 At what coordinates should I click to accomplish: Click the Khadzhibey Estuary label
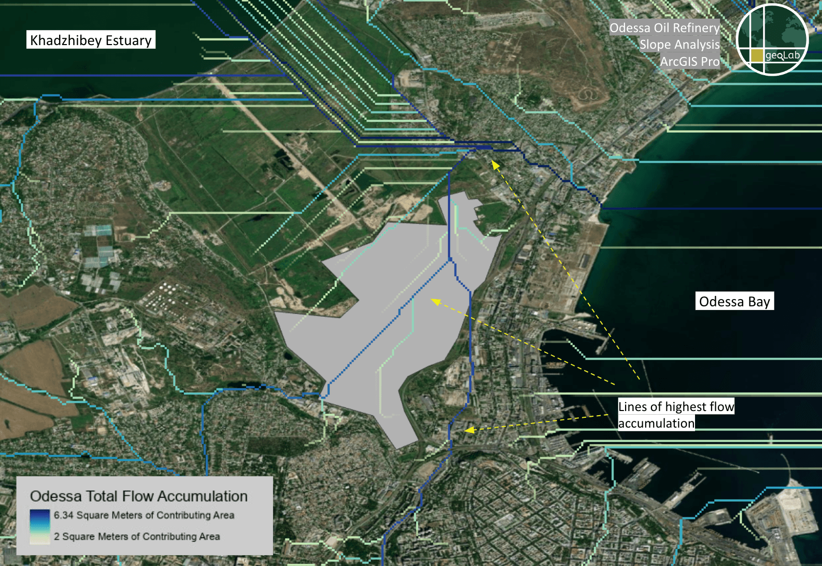click(x=91, y=40)
